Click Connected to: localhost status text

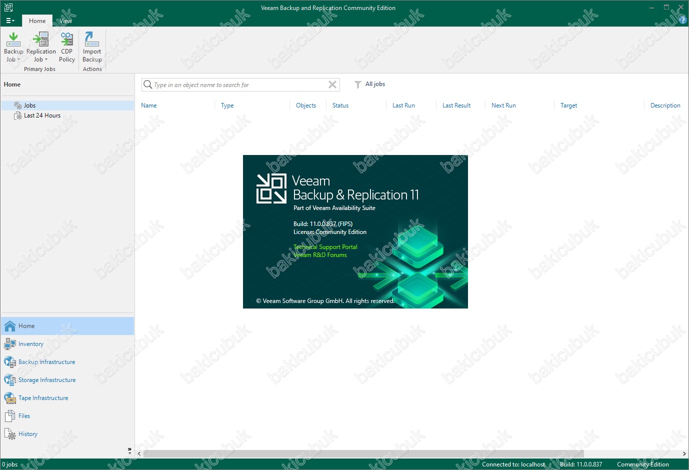click(x=513, y=464)
